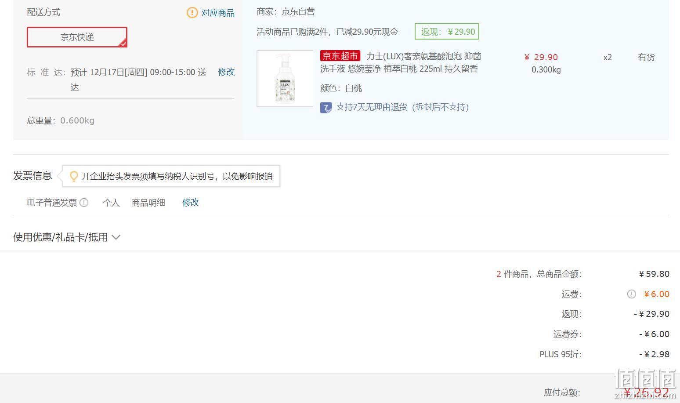Click total goods amount ¥59.80
This screenshot has height=403, width=680.
click(654, 274)
